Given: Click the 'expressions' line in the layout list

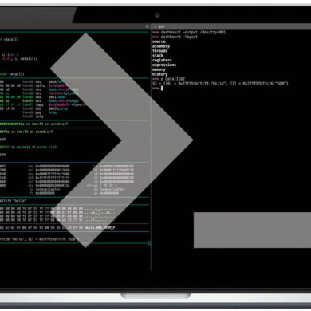Looking at the screenshot, I should [164, 65].
